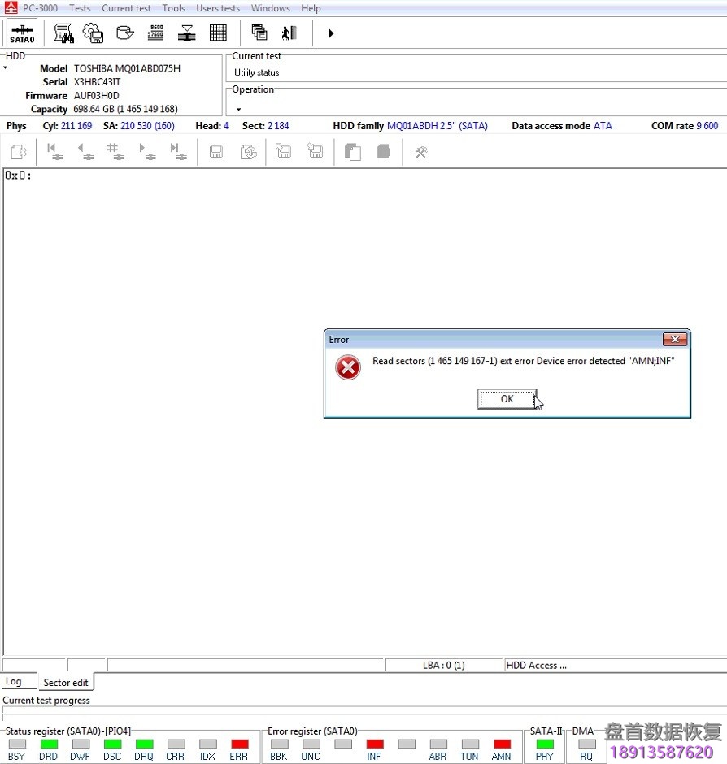727x764 pixels.
Task: Expand the Operation dropdown arrow
Action: pyautogui.click(x=238, y=109)
